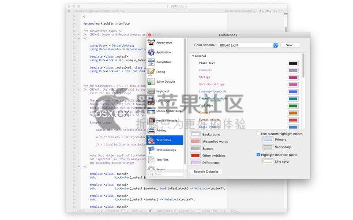This screenshot has height=220, width=353.
Task: Go to the Editing preferences pane
Action: [x=165, y=72]
